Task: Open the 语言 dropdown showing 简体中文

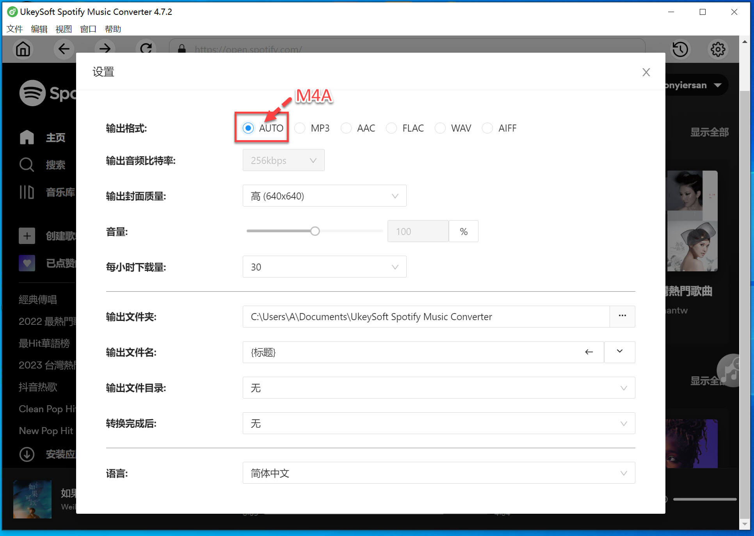Action: click(x=439, y=473)
